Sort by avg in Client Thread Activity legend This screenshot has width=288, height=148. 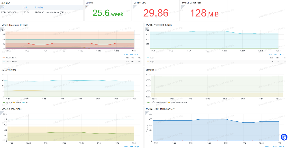[x=281, y=147]
